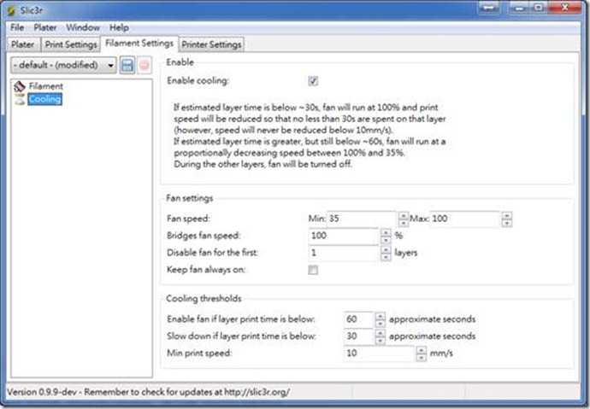
Task: Toggle the Enable cooling checkbox
Action: tap(313, 81)
